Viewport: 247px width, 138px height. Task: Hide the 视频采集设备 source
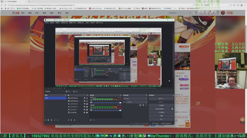(x=84, y=98)
